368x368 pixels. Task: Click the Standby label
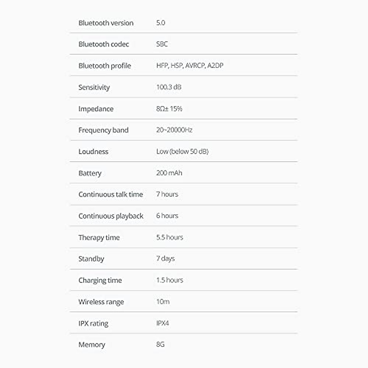click(91, 259)
